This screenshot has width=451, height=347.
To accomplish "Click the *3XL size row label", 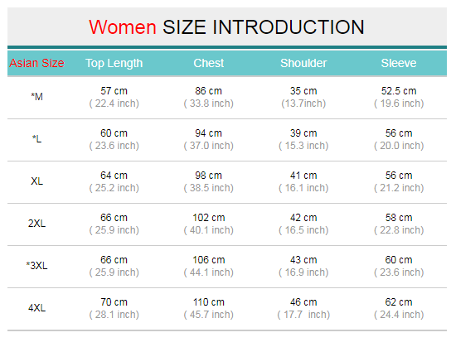I will pyautogui.click(x=36, y=265).
